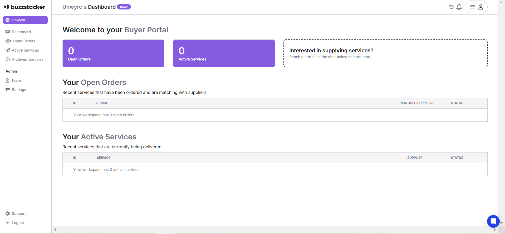Click the Archived Services checkmark icon
This screenshot has width=505, height=234.
[x=8, y=59]
